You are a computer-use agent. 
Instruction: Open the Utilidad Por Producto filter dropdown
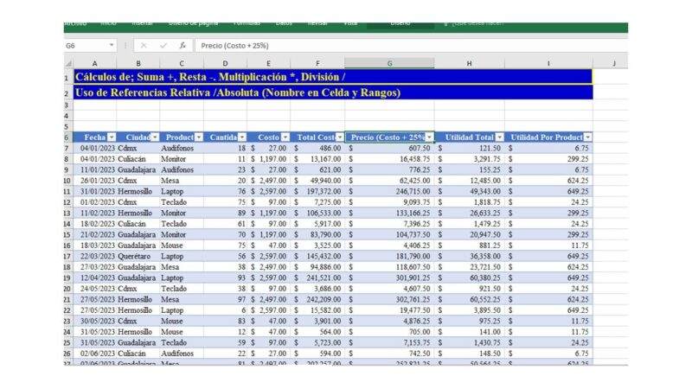pyautogui.click(x=587, y=137)
